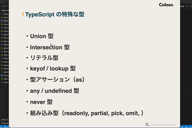
Task: Click the tsconfig file icon
Action: [x=2, y=75]
